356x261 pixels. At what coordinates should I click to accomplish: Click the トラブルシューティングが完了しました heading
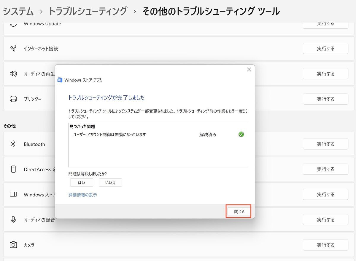coord(106,98)
